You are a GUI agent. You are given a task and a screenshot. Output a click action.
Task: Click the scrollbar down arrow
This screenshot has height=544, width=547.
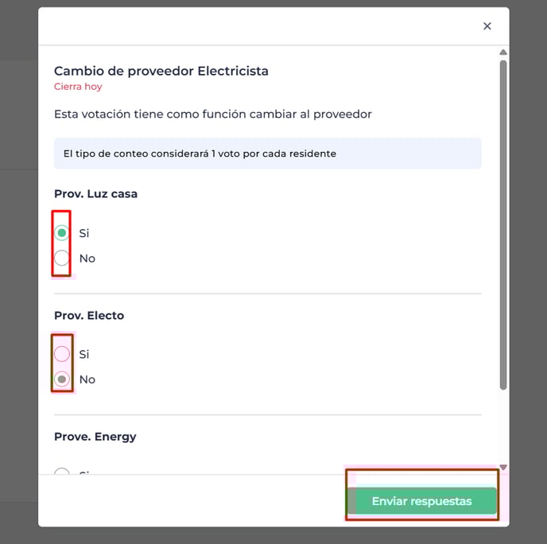pyautogui.click(x=503, y=467)
